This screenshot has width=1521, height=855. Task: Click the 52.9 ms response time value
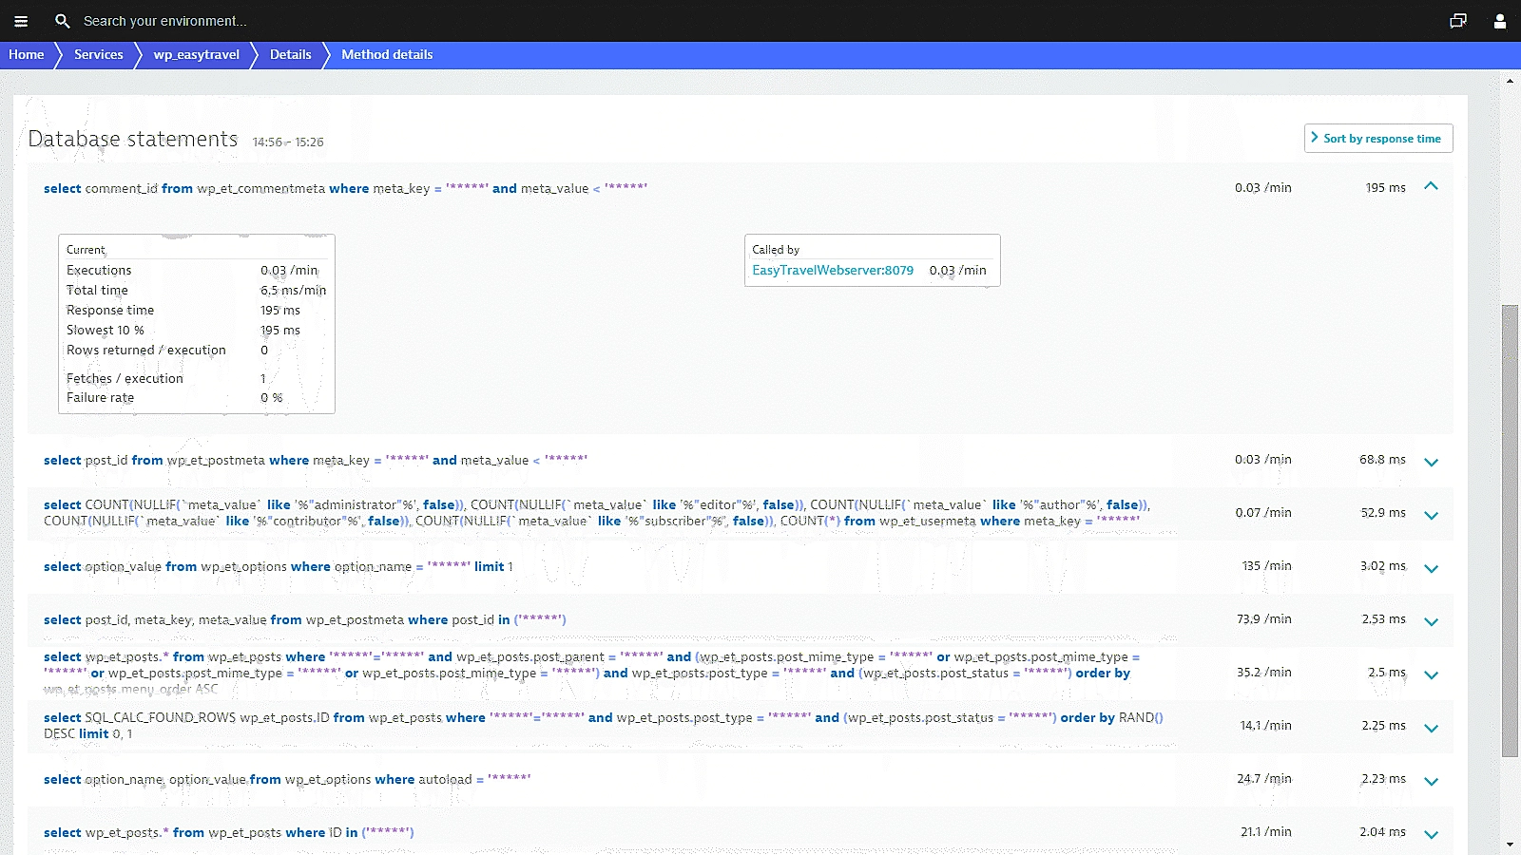click(x=1383, y=513)
